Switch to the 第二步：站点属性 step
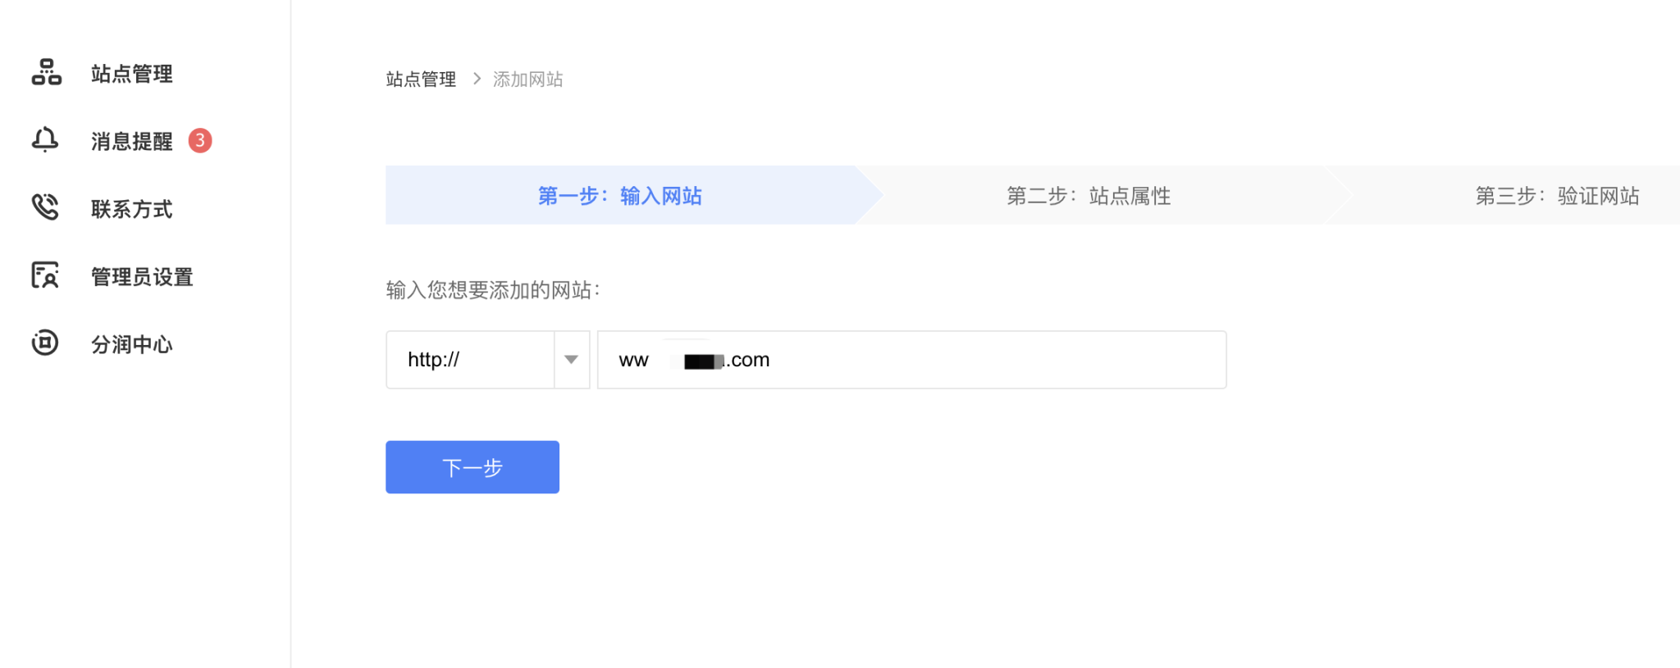Screen dimensions: 1680x668 1088,196
